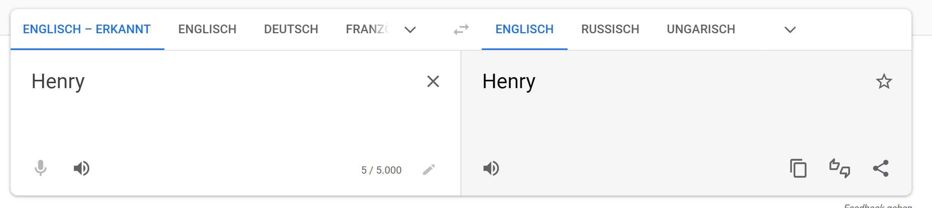Swap source and target languages
Viewport: 932px width, 208px height.
461,29
